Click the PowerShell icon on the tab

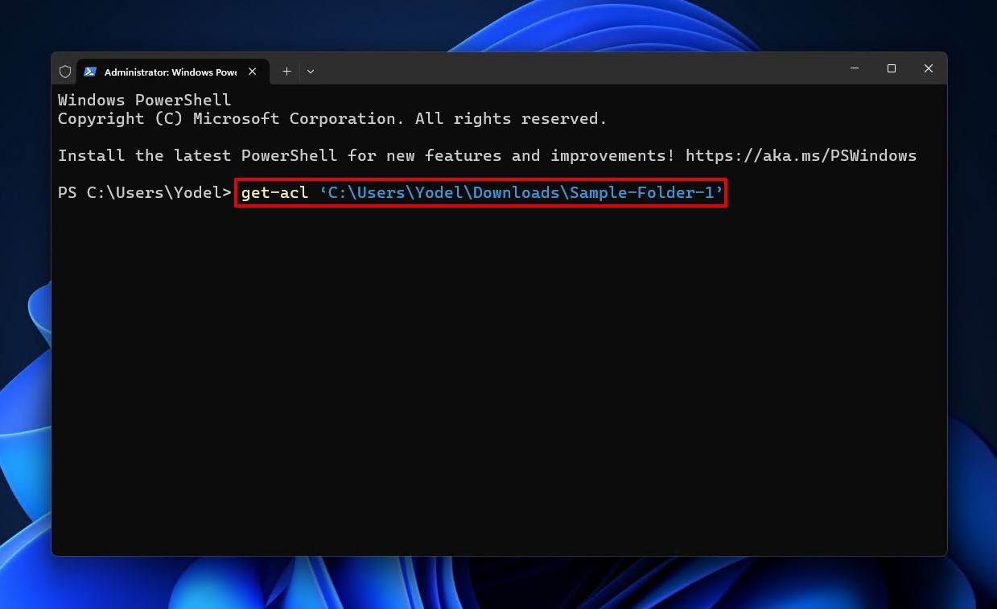click(x=90, y=72)
